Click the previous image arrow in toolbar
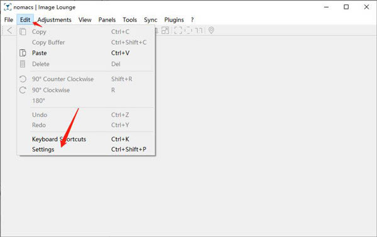377x237 pixels. point(9,31)
